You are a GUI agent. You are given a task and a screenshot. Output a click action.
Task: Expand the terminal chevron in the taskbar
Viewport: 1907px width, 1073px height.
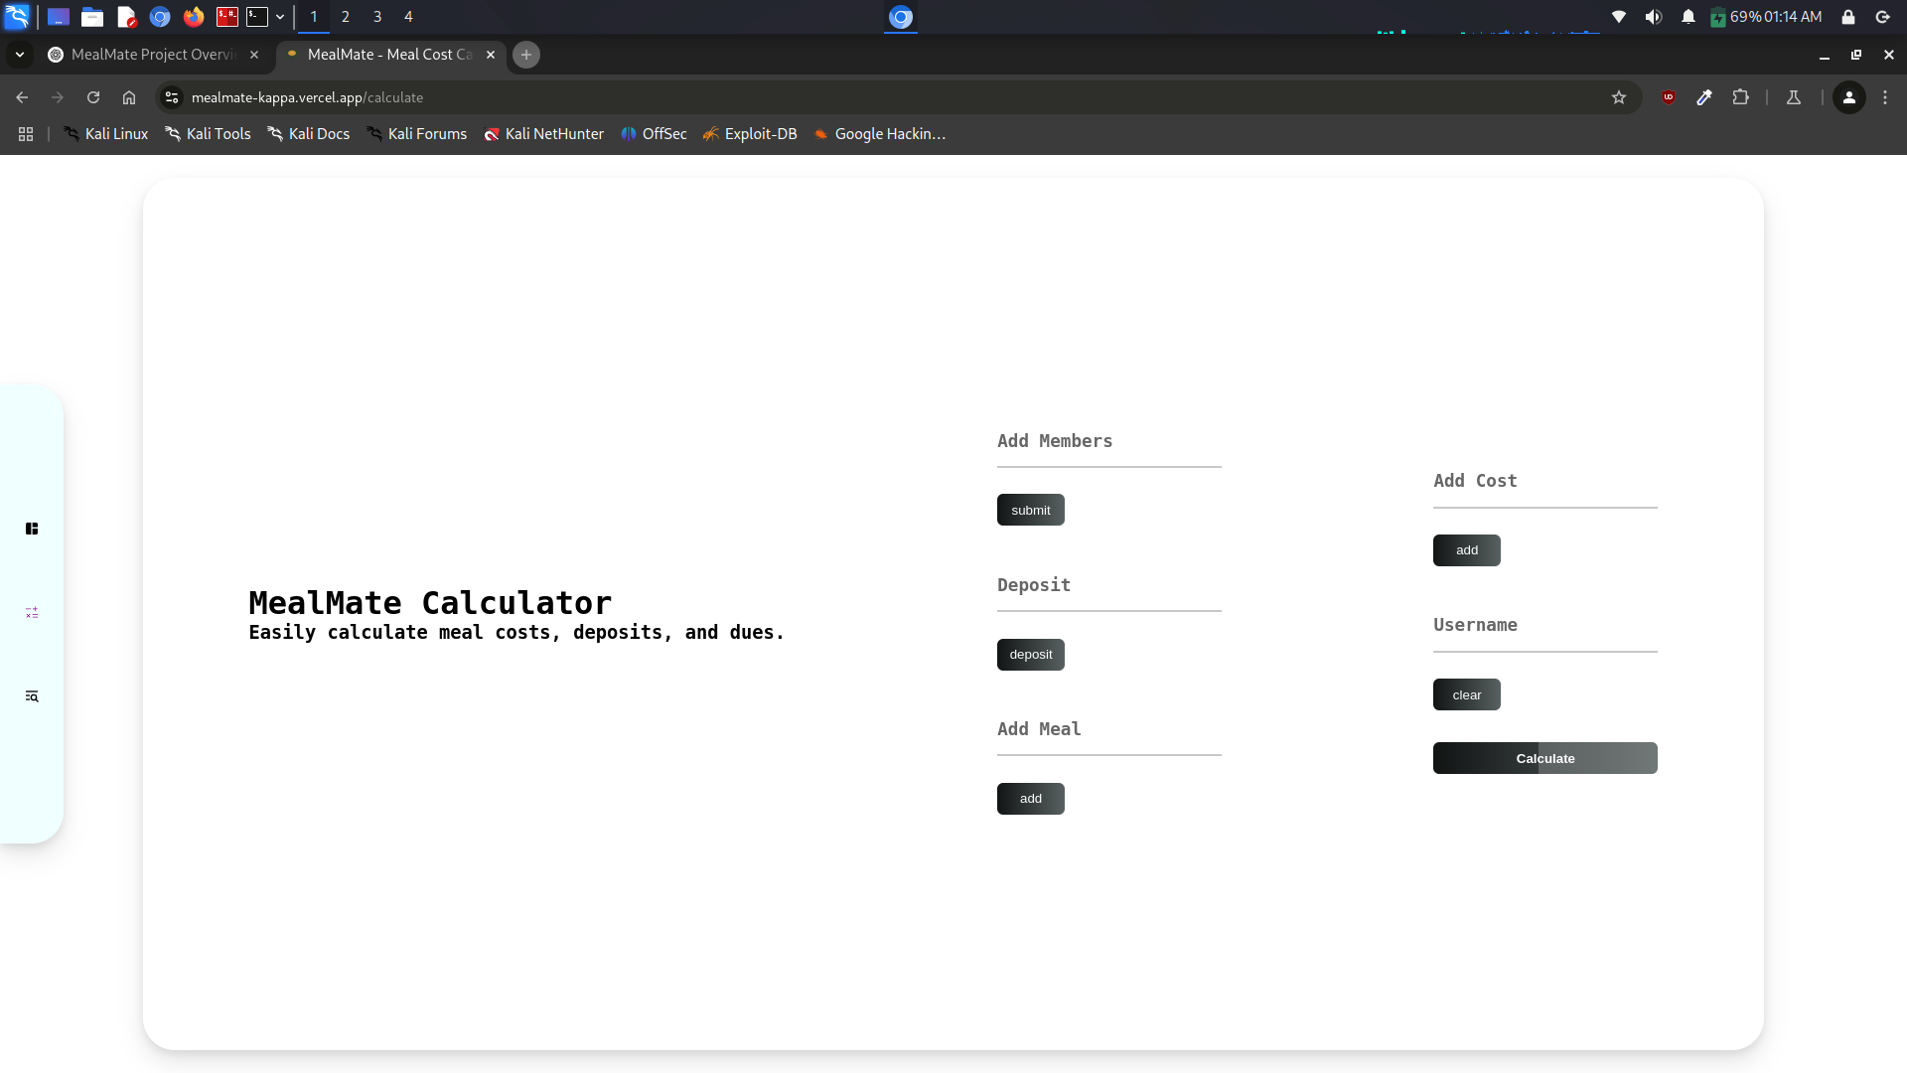(281, 17)
